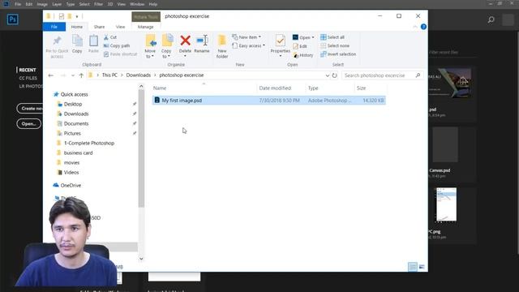The image size is (519, 292).
Task: Cut the selected file
Action: [x=110, y=37]
